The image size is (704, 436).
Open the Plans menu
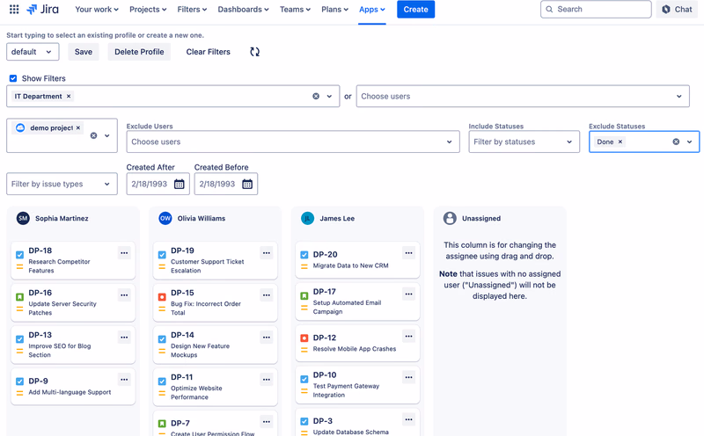pos(334,10)
